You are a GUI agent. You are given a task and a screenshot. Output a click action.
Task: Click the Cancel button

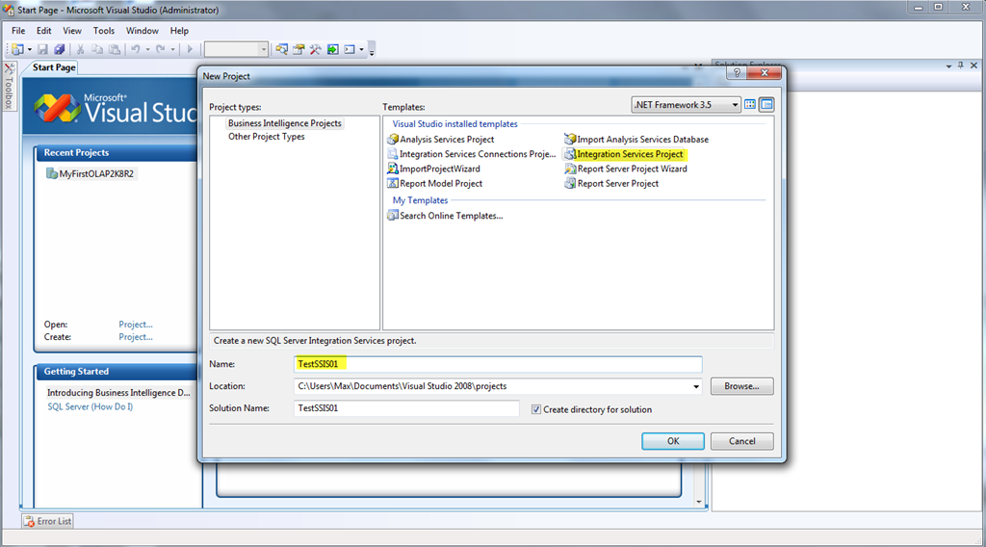coord(742,441)
